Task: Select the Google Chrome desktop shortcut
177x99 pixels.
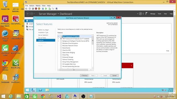Action: [5, 65]
